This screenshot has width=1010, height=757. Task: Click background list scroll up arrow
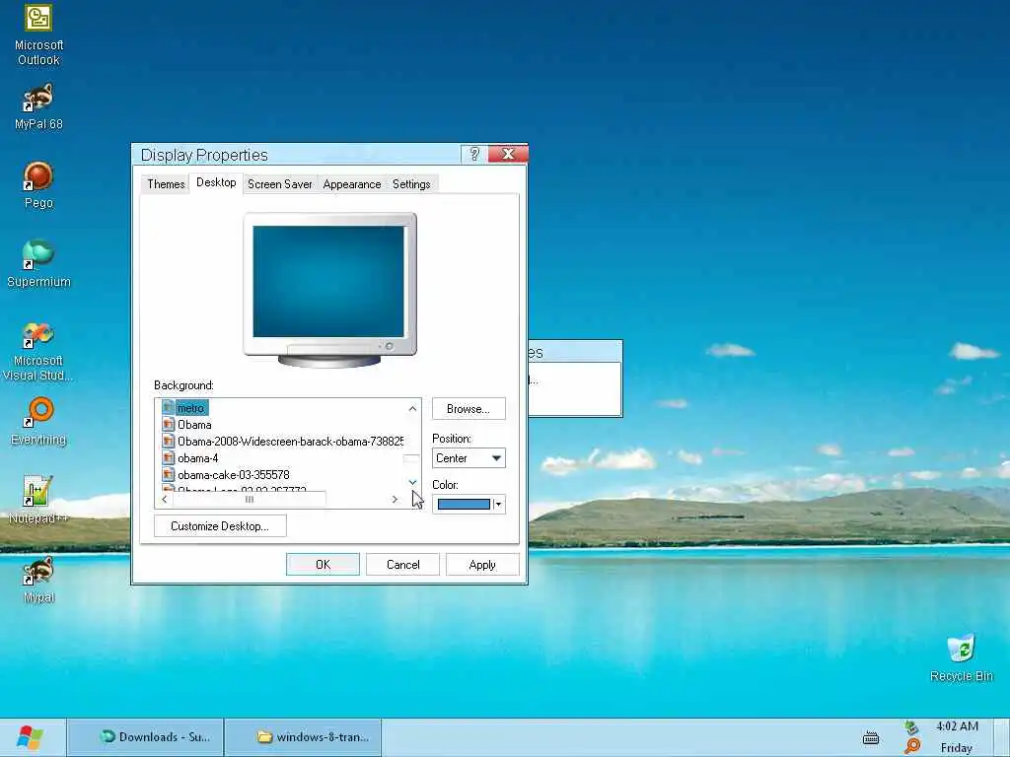click(412, 407)
